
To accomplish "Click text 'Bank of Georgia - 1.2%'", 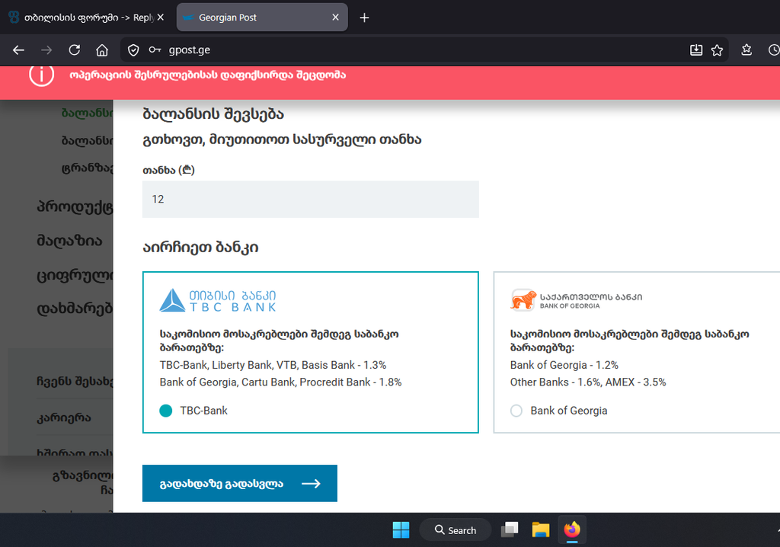I will (x=564, y=365).
